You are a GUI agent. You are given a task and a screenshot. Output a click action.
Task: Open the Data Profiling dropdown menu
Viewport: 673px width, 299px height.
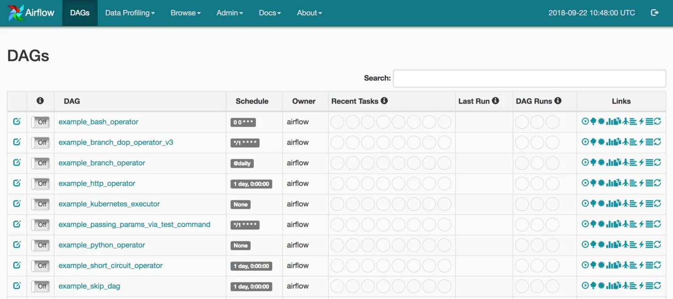[130, 13]
